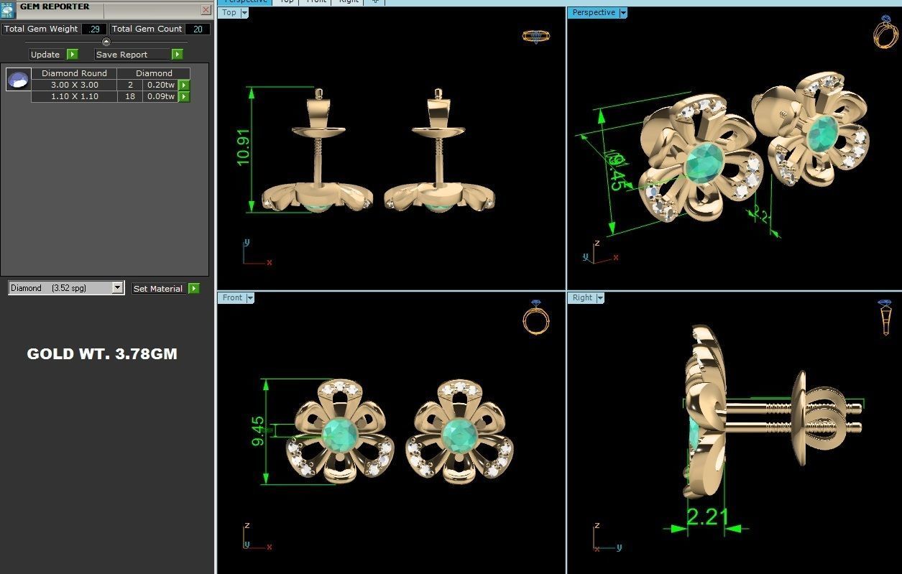Click green arrow on the 0.09tw row
Image resolution: width=902 pixels, height=574 pixels.
pos(184,96)
